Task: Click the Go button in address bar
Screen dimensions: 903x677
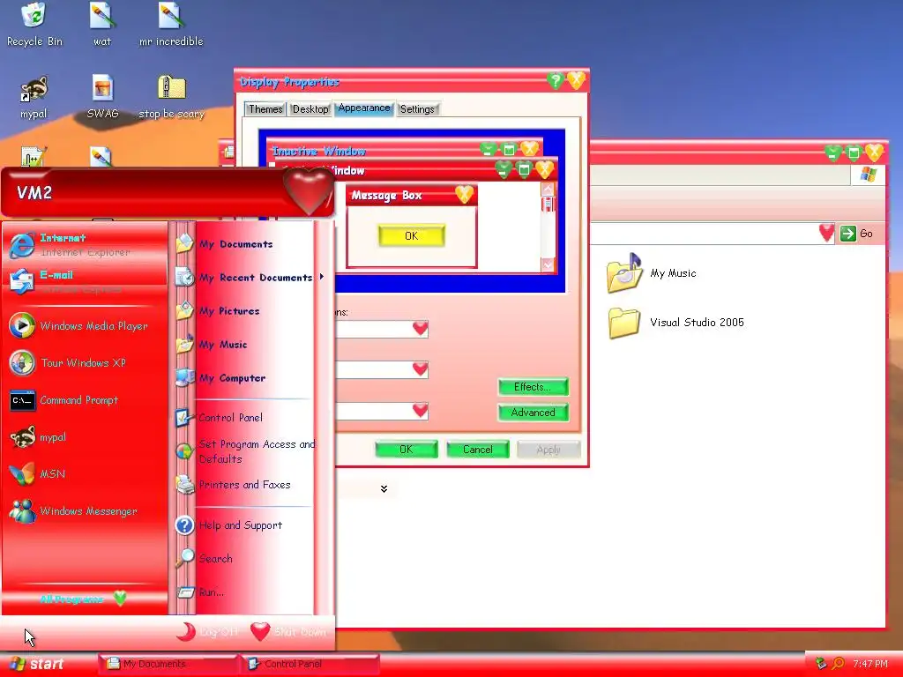Action: pos(856,233)
